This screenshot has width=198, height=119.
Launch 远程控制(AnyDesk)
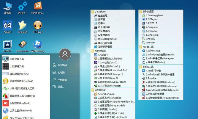point(26,103)
